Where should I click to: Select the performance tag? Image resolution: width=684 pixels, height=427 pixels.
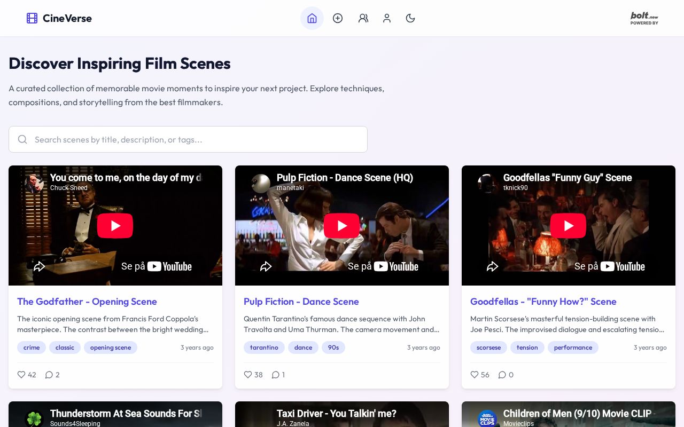tap(573, 347)
